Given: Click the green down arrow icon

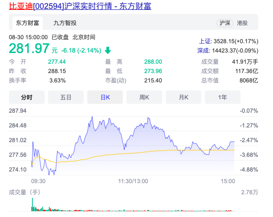Looking at the screenshot, I should 108,50.
